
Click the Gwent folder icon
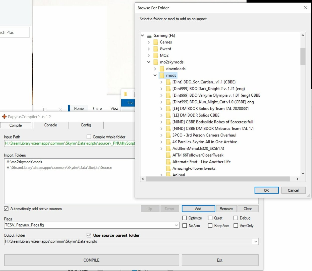(155, 49)
